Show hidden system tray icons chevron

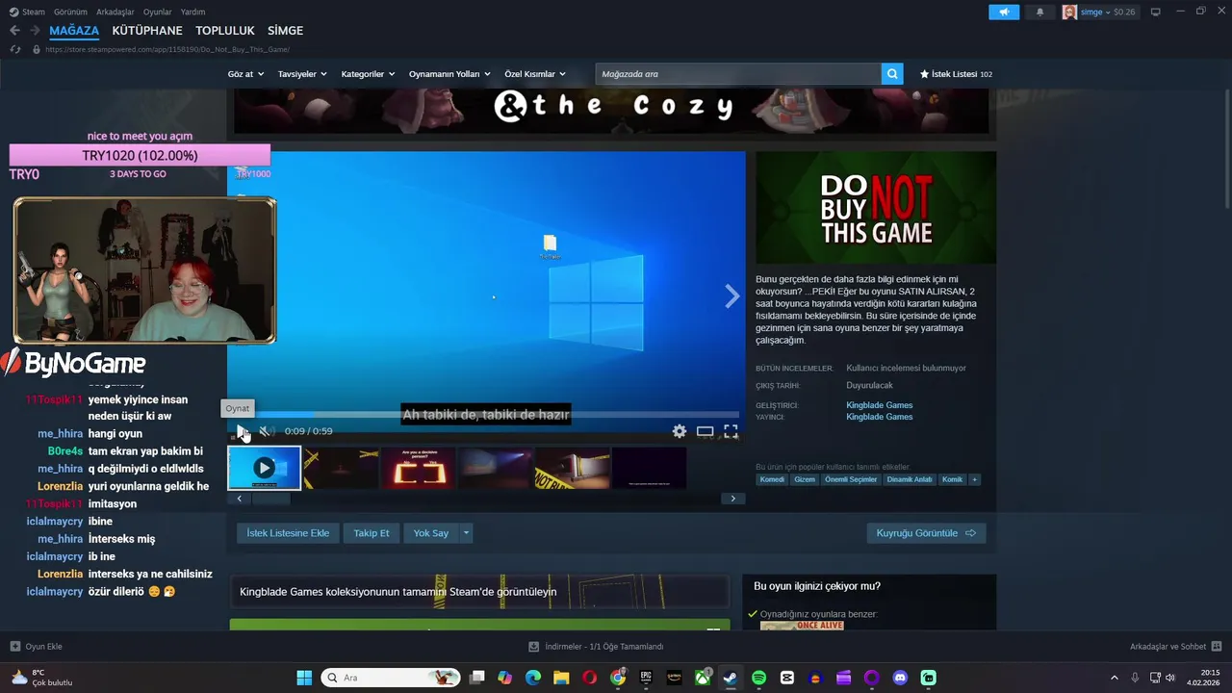click(1115, 678)
